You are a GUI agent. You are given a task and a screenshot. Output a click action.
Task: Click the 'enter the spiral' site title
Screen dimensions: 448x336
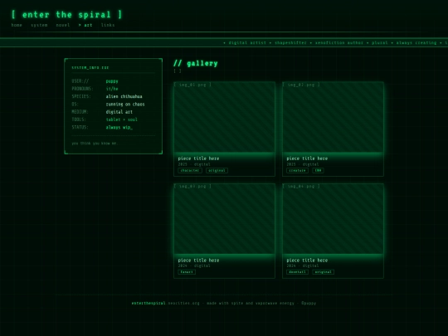(x=67, y=15)
